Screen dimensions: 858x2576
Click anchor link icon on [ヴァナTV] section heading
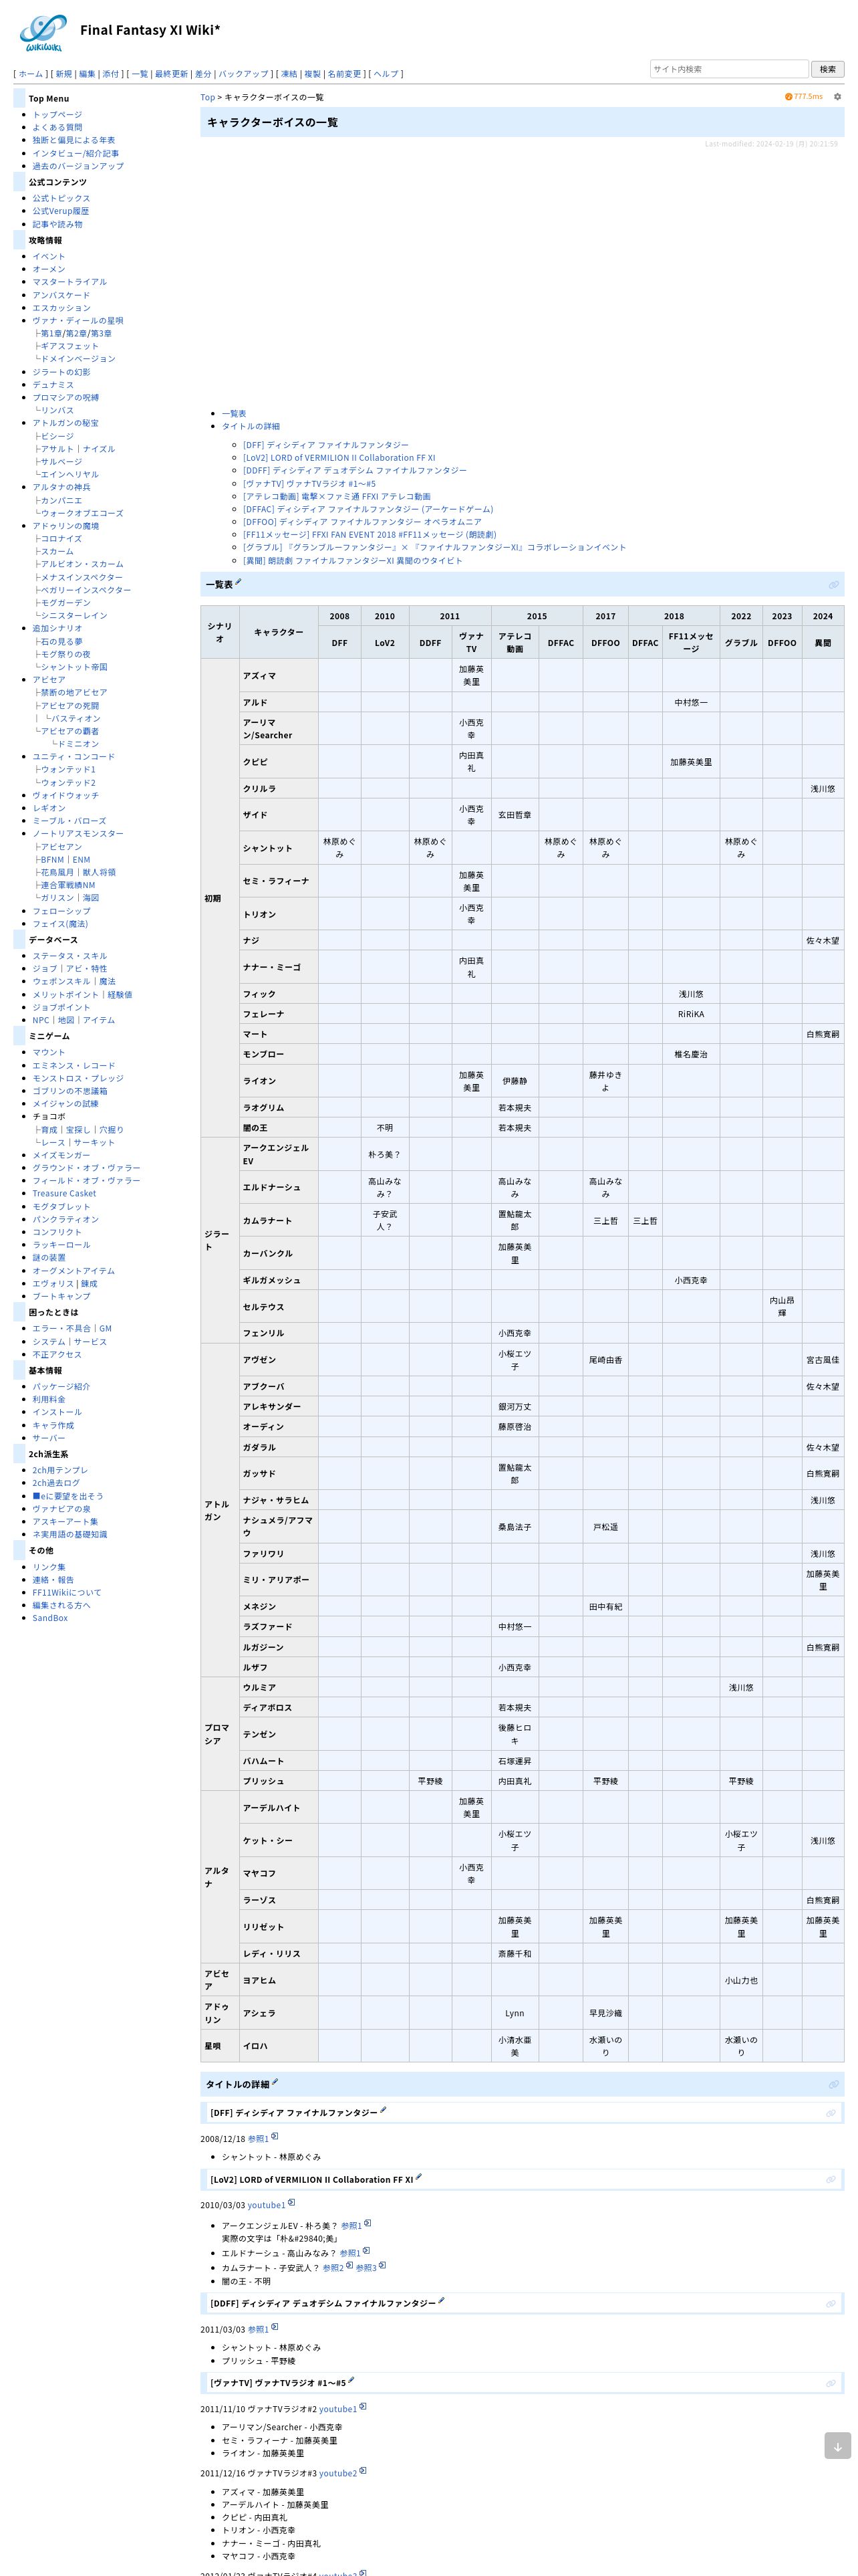coord(830,2383)
